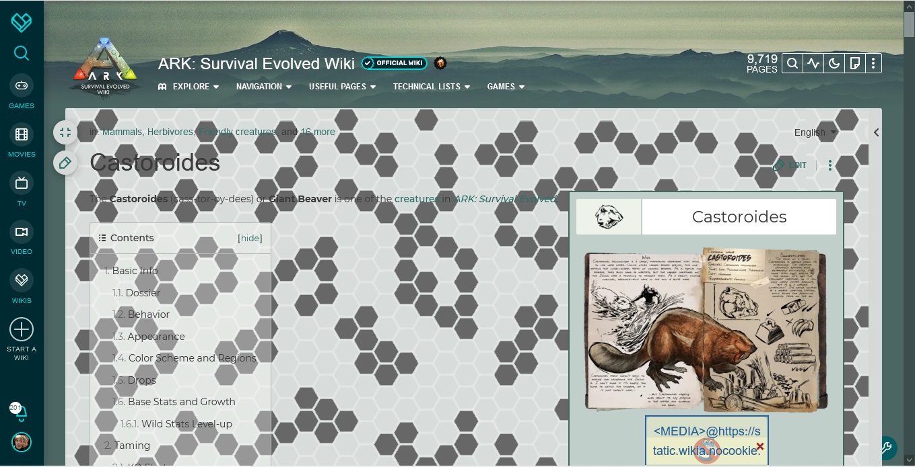This screenshot has width=915, height=467.
Task: Open the Mammals category link
Action: point(122,132)
